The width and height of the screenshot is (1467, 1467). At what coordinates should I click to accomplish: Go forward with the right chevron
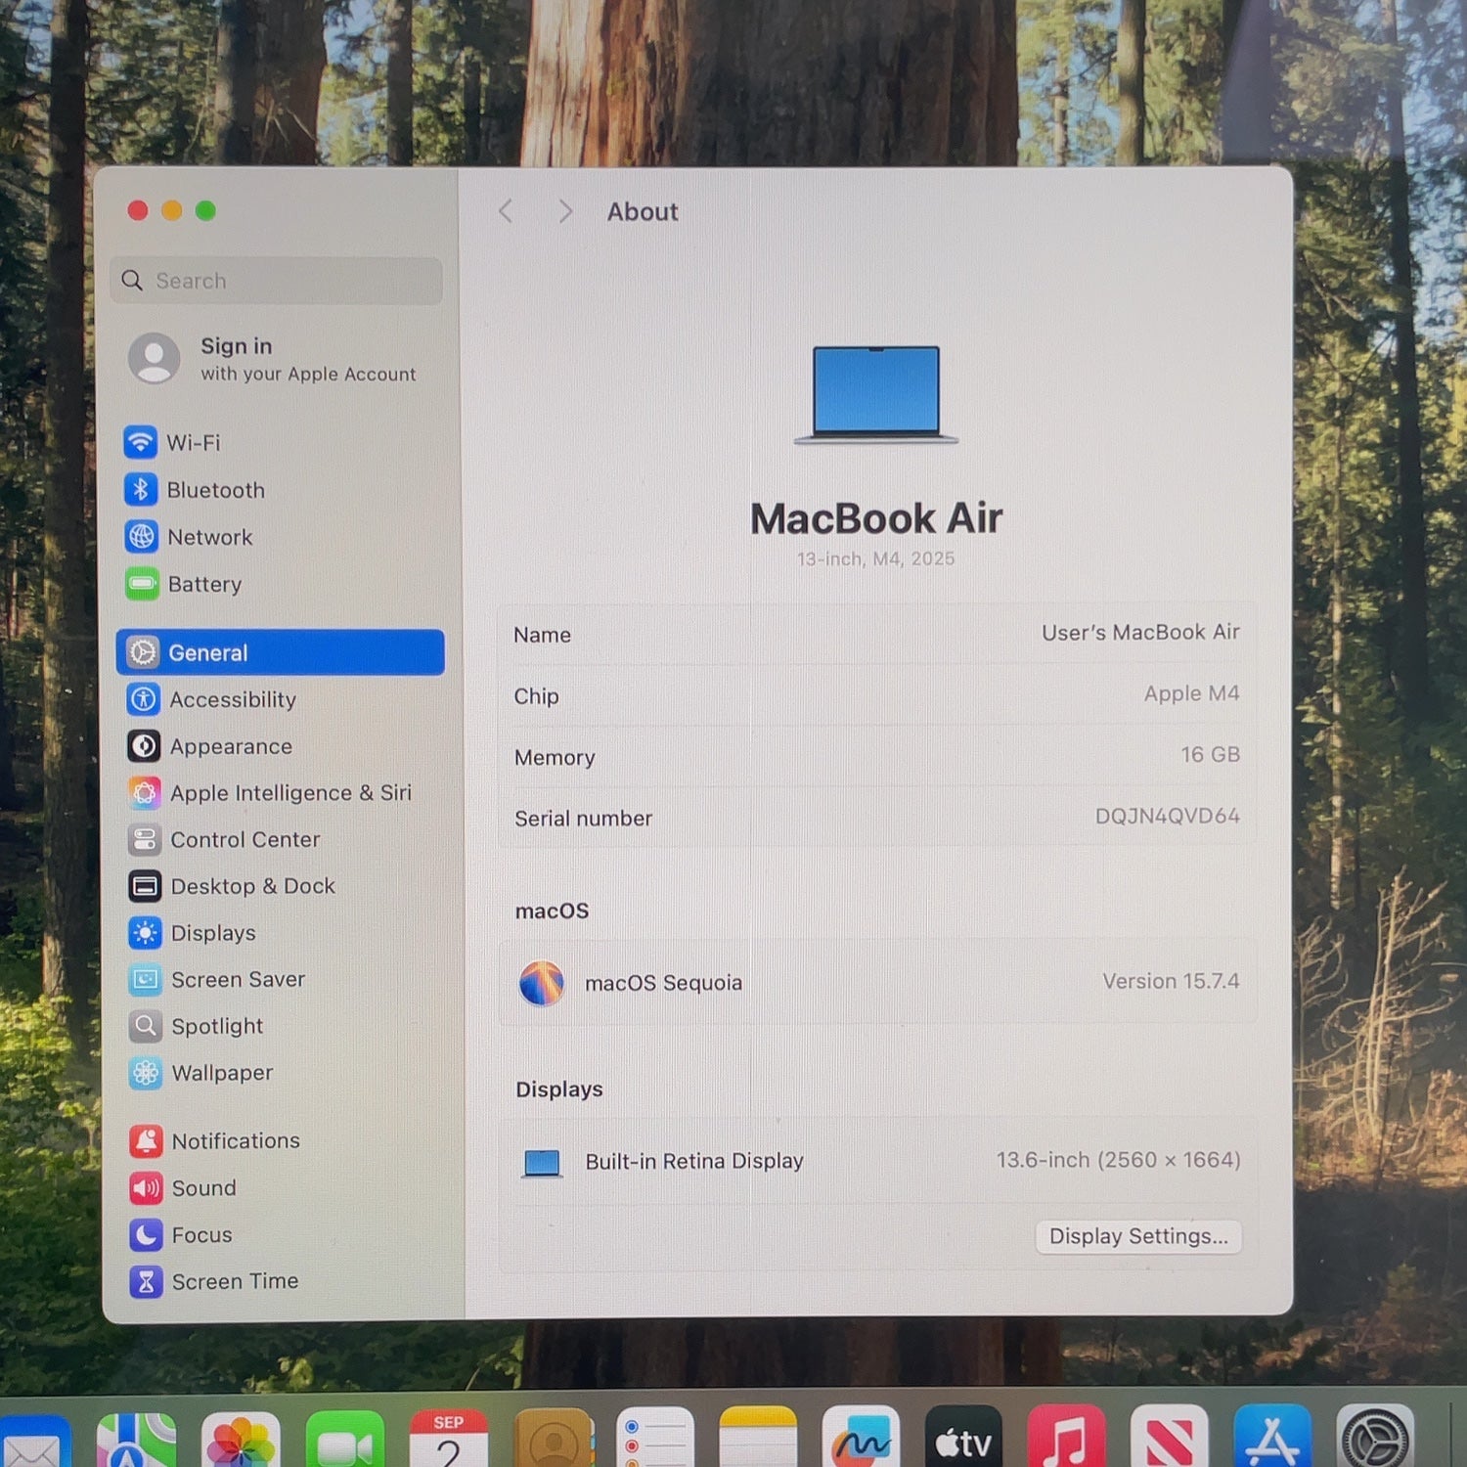pos(564,211)
